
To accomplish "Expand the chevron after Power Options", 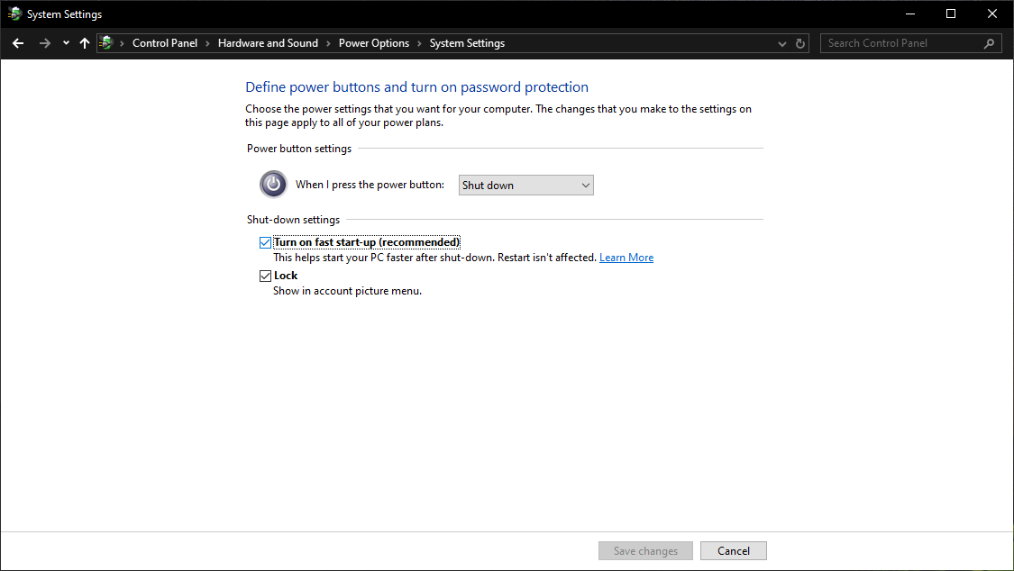I will 419,42.
